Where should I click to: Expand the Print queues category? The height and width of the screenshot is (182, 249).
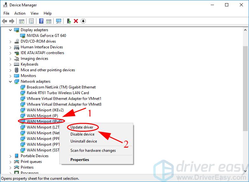point(10,162)
